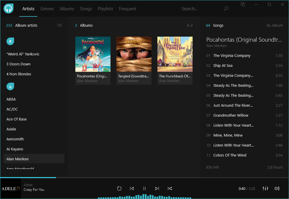Skip to the next track
Viewport: 289px width, 199px height.
(157, 188)
